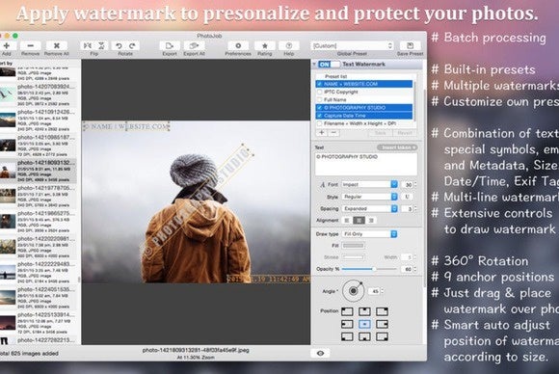Click the font size 30 stepper arrows

(415, 184)
